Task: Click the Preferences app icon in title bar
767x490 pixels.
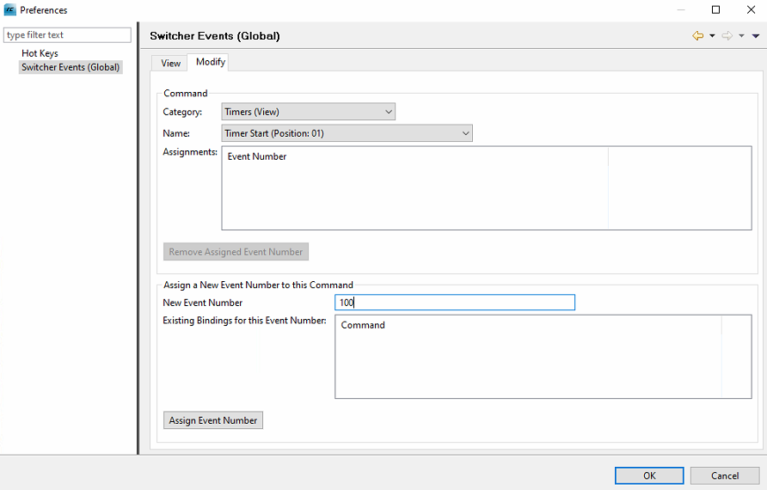Action: click(10, 10)
